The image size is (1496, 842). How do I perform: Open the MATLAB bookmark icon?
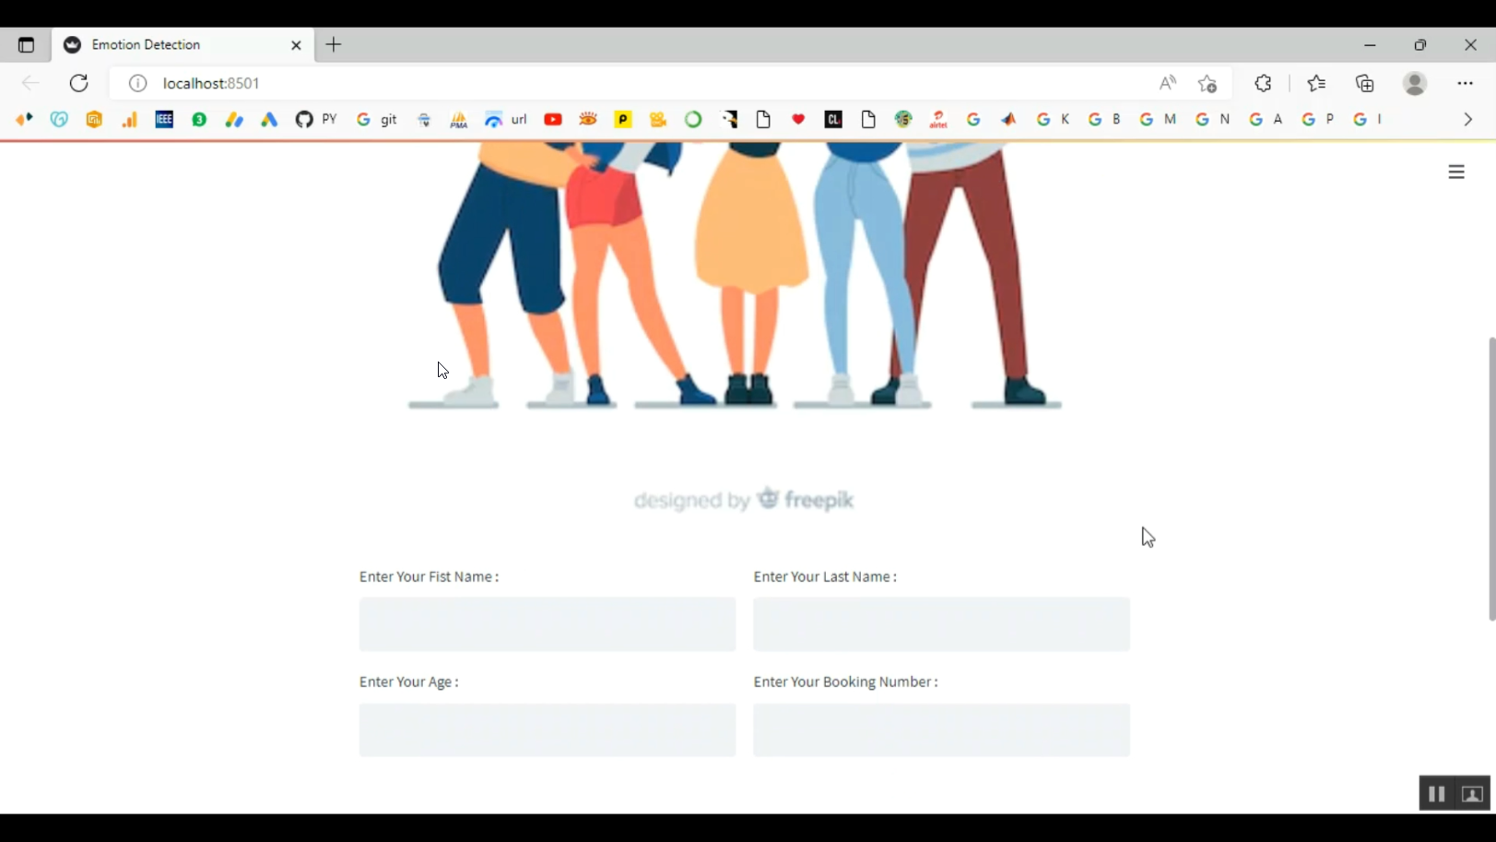(x=1008, y=119)
